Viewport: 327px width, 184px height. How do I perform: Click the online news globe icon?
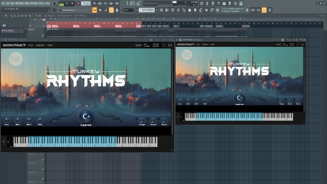pos(247,10)
